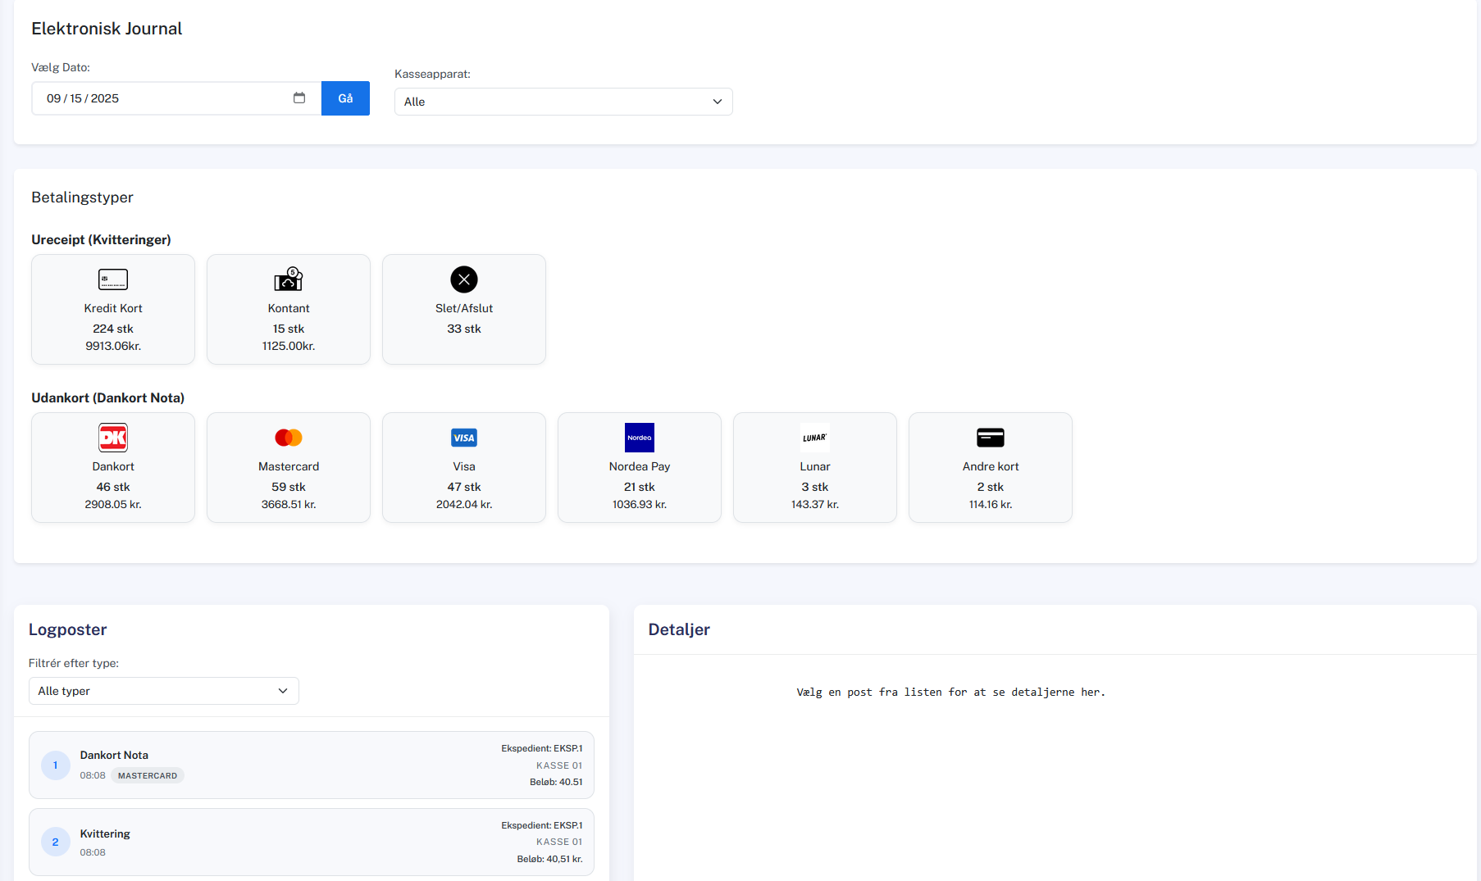Open the calendar date picker icon
Image resolution: width=1481 pixels, height=881 pixels.
[299, 98]
